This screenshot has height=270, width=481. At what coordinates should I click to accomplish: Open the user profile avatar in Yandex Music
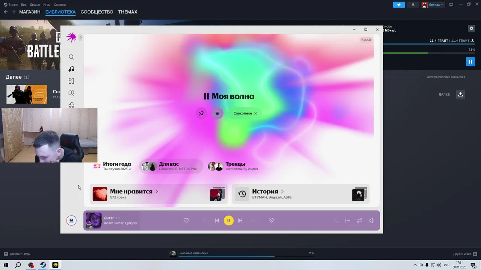click(71, 220)
